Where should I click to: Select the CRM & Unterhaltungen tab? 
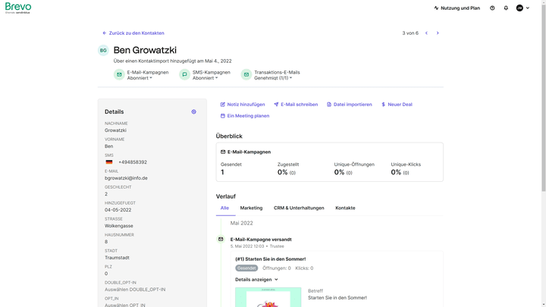[x=299, y=208]
